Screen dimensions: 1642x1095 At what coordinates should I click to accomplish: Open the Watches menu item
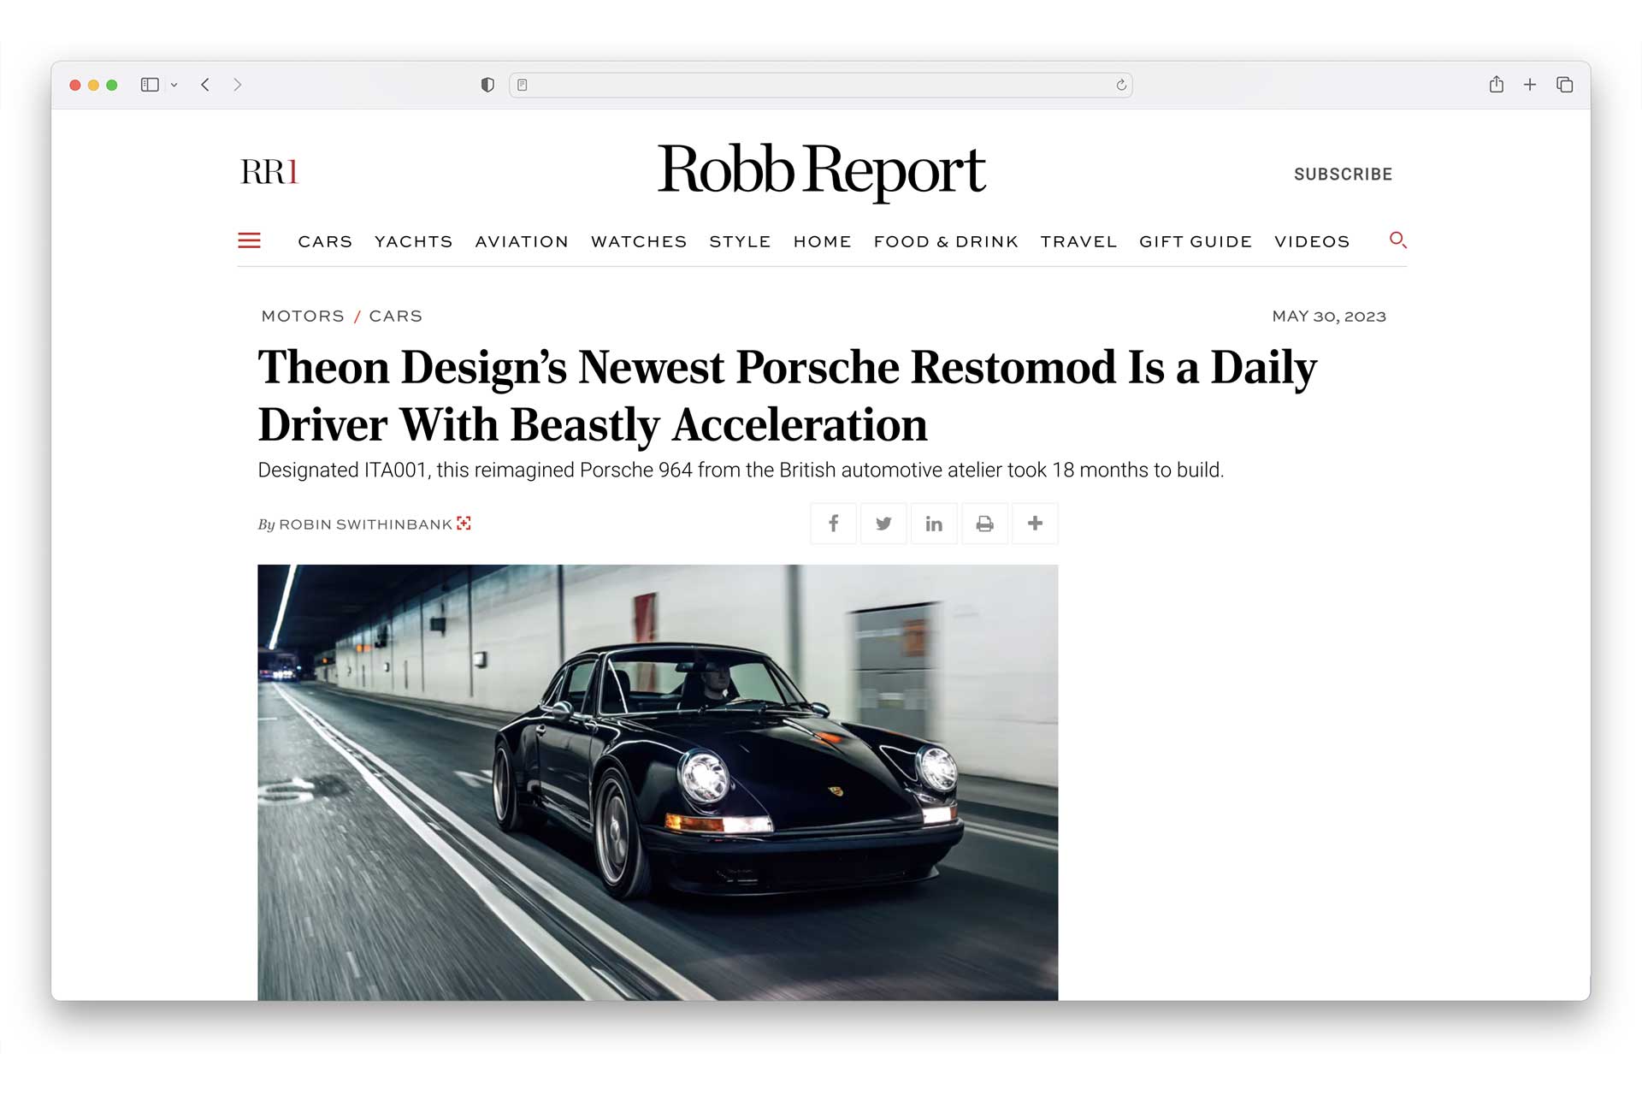coord(639,241)
